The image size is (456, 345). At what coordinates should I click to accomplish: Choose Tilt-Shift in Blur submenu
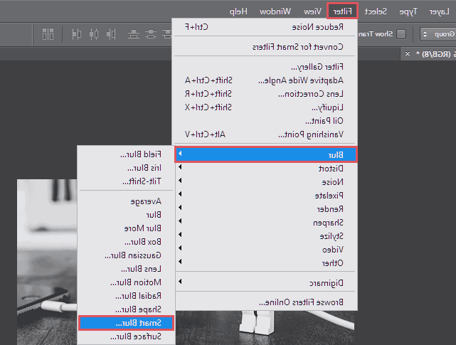[x=126, y=181]
